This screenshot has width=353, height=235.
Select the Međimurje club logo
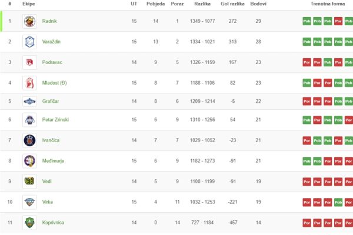point(30,161)
